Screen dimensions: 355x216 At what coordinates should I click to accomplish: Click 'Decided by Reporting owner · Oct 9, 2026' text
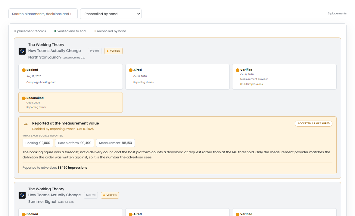[x=63, y=129]
